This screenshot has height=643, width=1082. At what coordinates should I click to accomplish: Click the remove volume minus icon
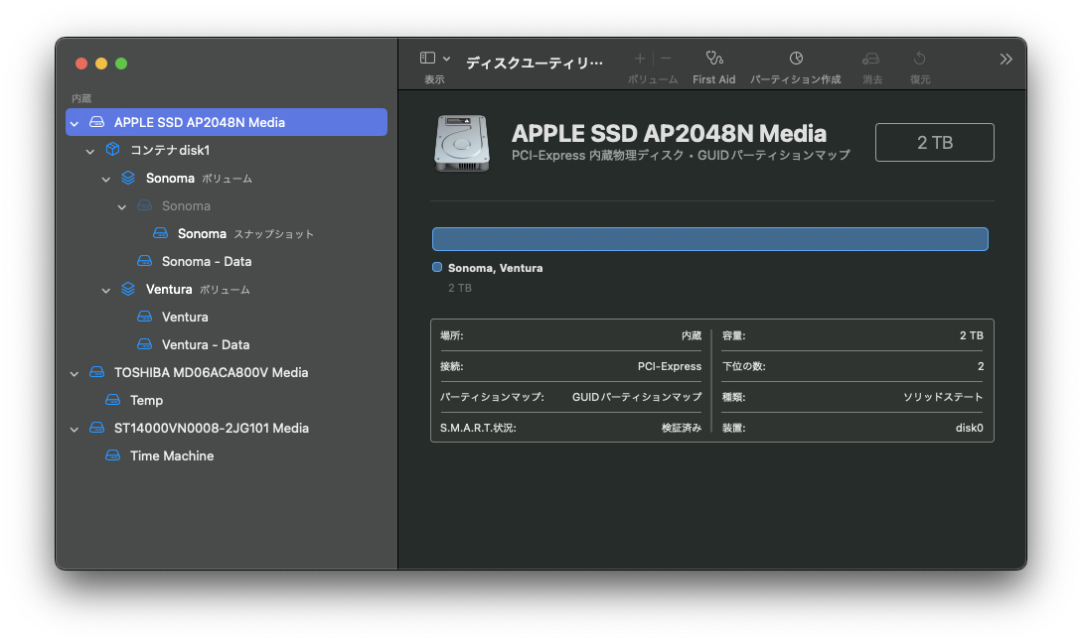666,59
